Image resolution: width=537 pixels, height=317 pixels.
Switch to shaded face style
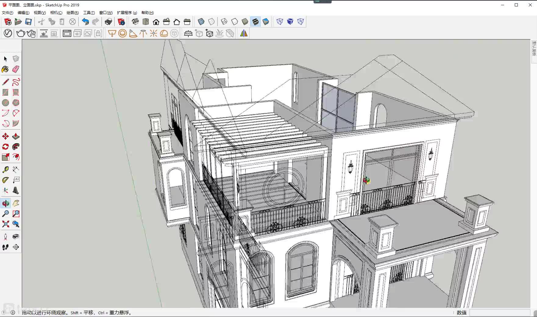click(x=245, y=22)
